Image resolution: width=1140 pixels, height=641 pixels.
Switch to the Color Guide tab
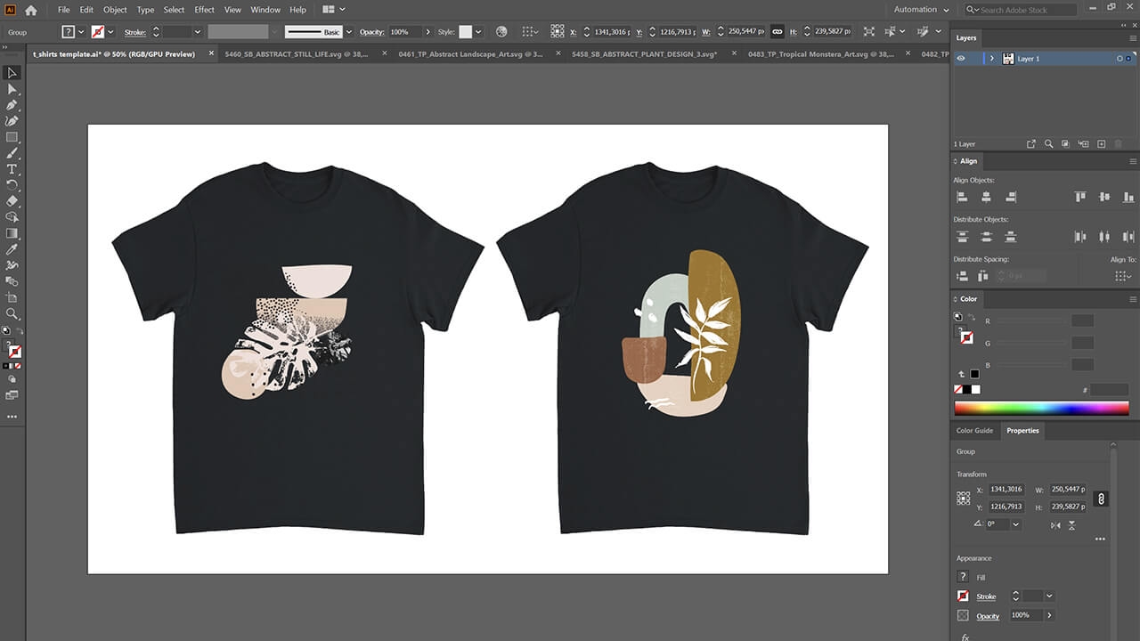(x=974, y=431)
